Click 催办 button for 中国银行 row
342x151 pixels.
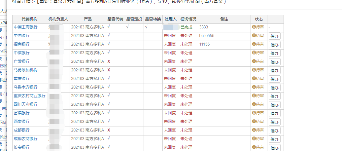pos(275,36)
